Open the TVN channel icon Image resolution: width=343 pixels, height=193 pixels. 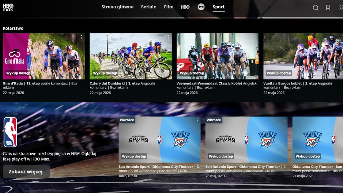[201, 7]
